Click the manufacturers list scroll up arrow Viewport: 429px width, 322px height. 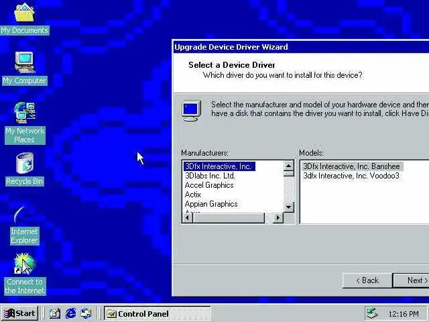[289, 166]
